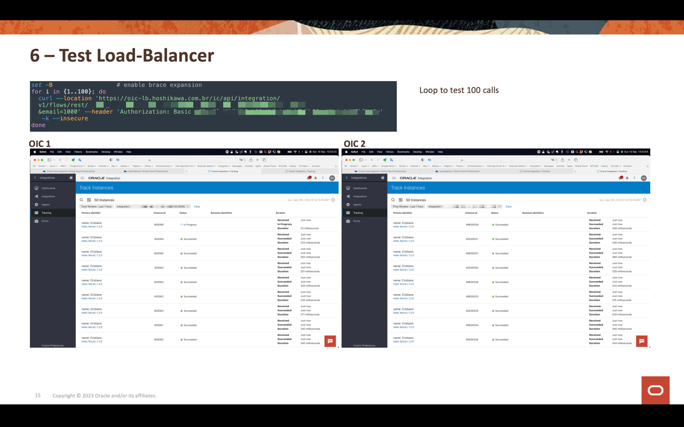The height and width of the screenshot is (427, 684).
Task: Click the Safari share icon in OIC 2 window
Action: [562, 160]
